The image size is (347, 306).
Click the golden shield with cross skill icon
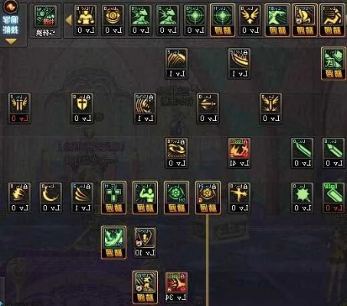[82, 109]
